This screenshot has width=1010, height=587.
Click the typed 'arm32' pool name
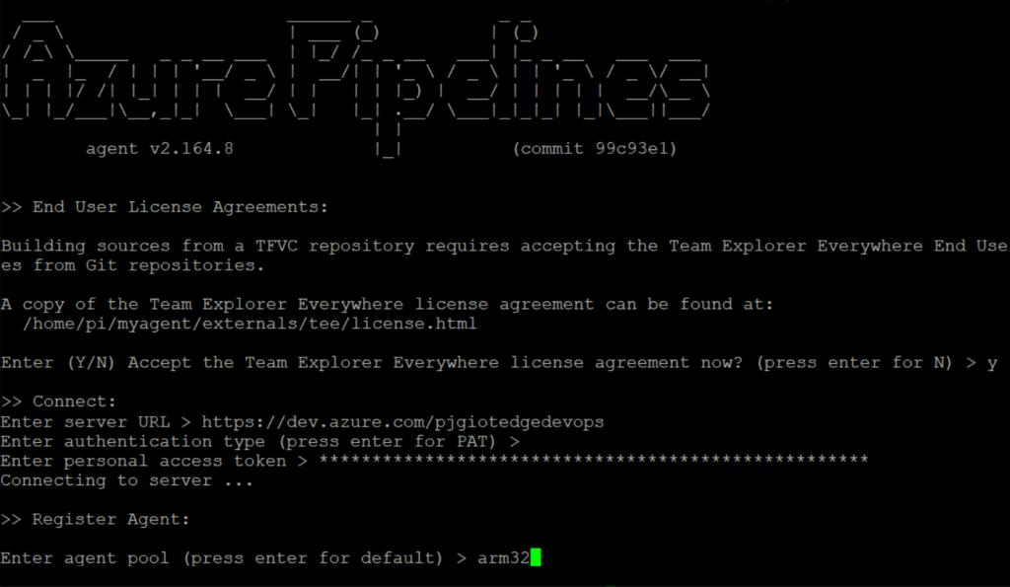point(503,558)
